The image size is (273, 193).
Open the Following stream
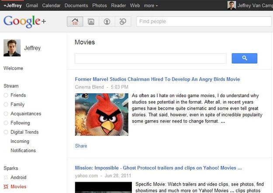pyautogui.click(x=20, y=123)
